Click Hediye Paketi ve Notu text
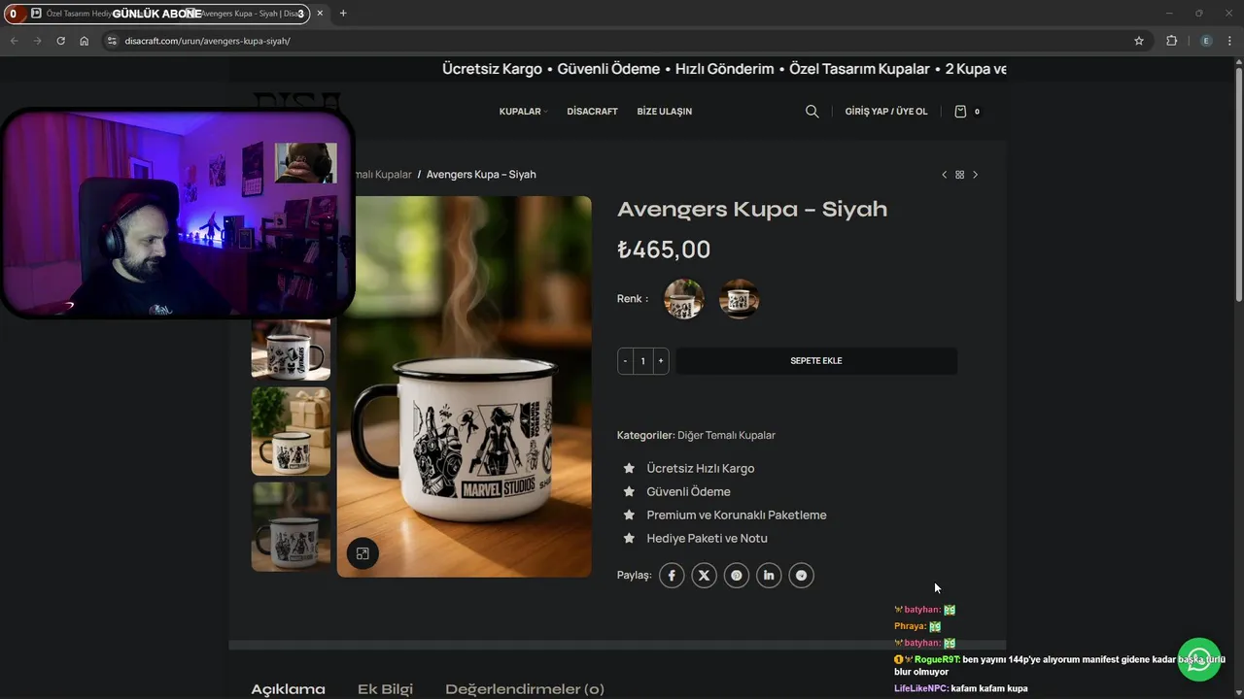 (707, 538)
